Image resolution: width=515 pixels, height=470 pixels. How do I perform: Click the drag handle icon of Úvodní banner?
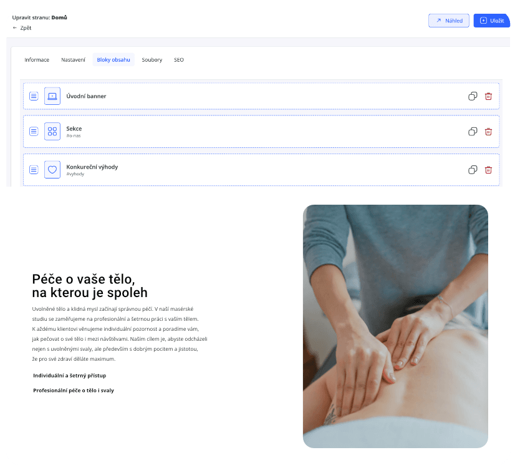click(34, 96)
